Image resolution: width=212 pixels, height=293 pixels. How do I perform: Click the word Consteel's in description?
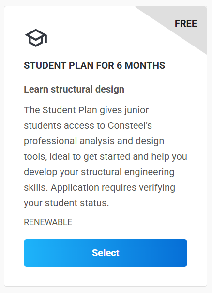[x=130, y=125]
